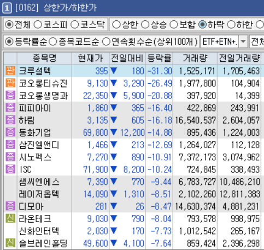
Task: Click the 증 badge on 시노펙스 row
Action: pyautogui.click(x=10, y=157)
